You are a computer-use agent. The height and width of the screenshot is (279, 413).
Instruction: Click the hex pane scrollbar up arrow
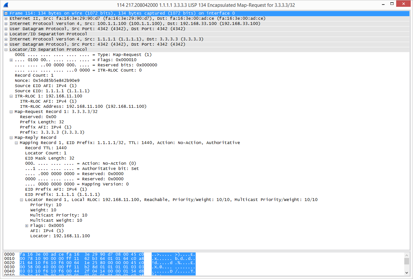[x=407, y=255]
